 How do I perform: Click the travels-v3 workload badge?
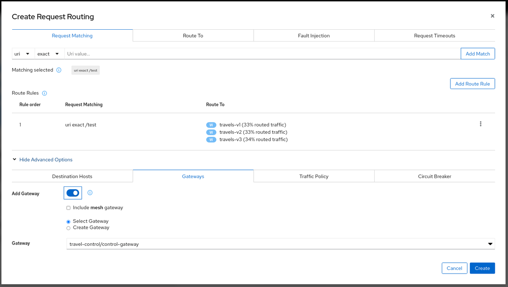[x=211, y=139]
